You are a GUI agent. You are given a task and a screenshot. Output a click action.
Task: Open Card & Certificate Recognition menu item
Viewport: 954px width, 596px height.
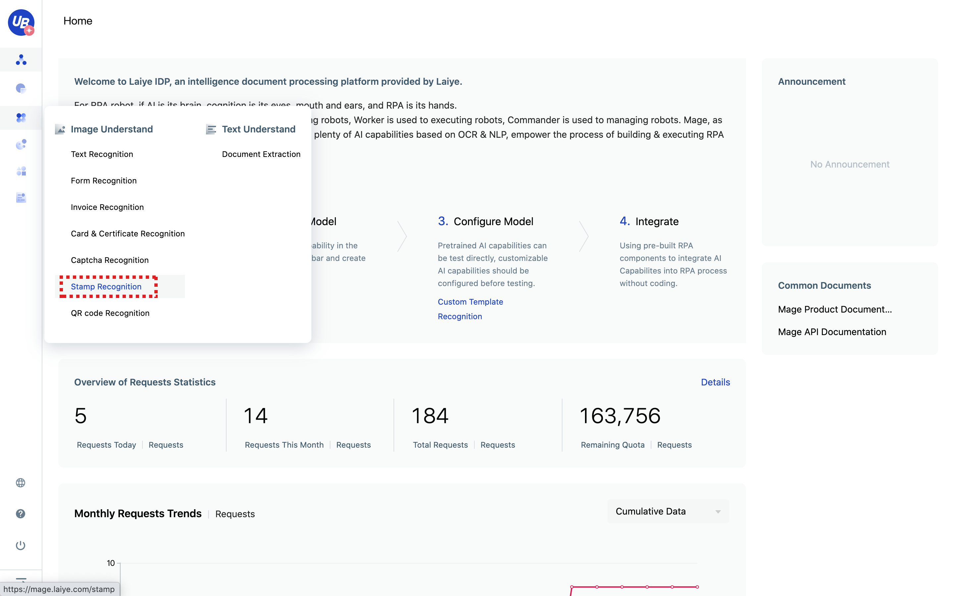click(128, 233)
